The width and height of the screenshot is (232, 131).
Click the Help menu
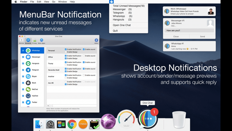pyautogui.click(x=72, y=2)
